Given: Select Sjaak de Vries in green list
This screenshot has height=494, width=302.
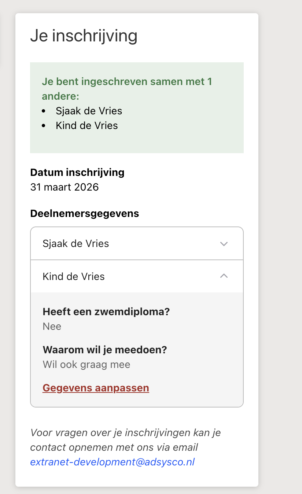Looking at the screenshot, I should coord(89,111).
